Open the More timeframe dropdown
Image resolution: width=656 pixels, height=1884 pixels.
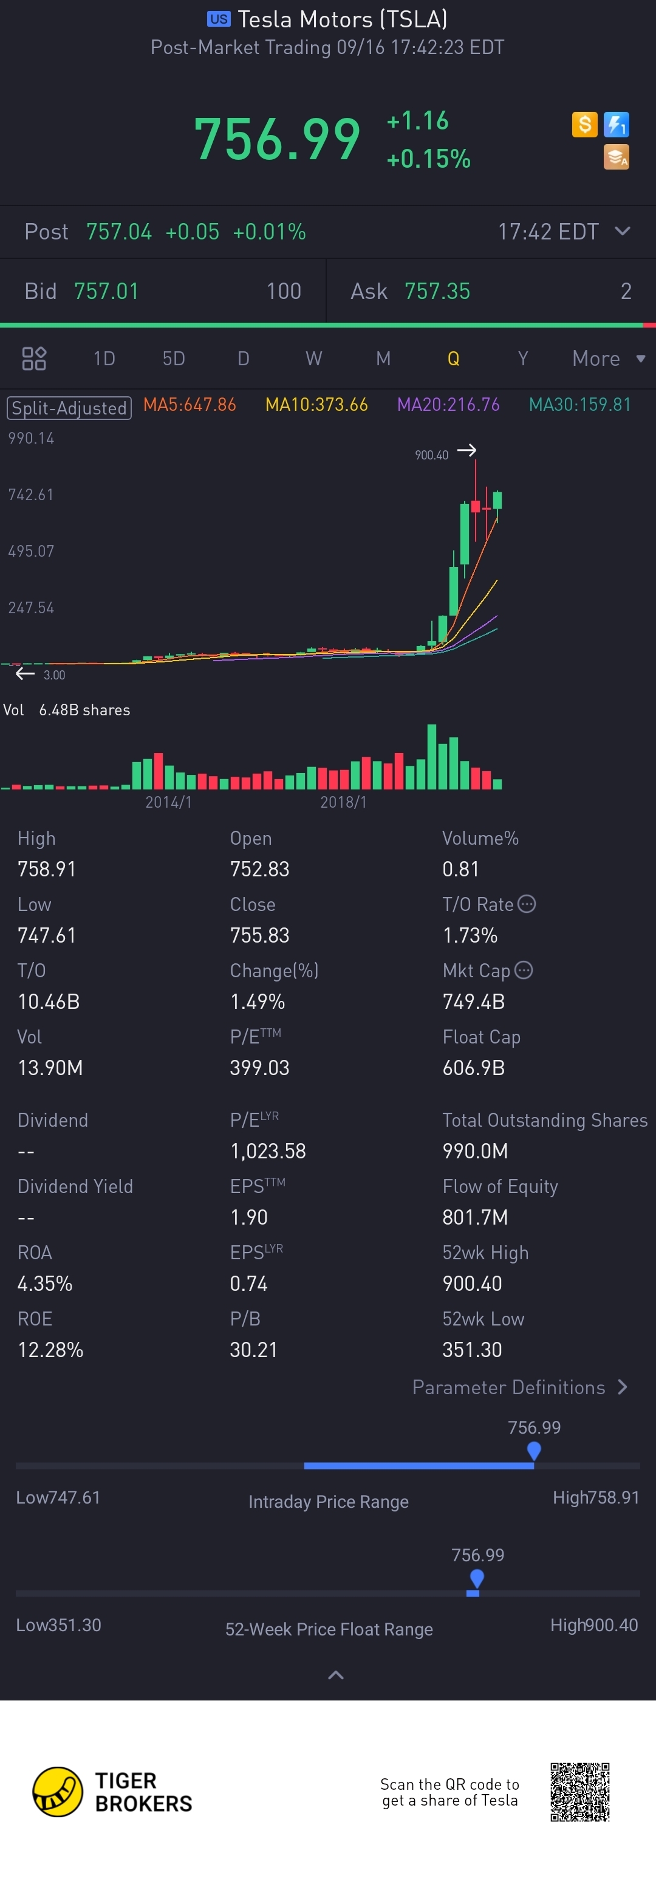coord(609,359)
